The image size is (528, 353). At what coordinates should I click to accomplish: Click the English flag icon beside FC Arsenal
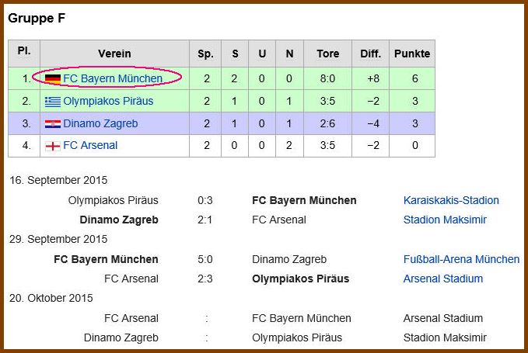click(53, 146)
